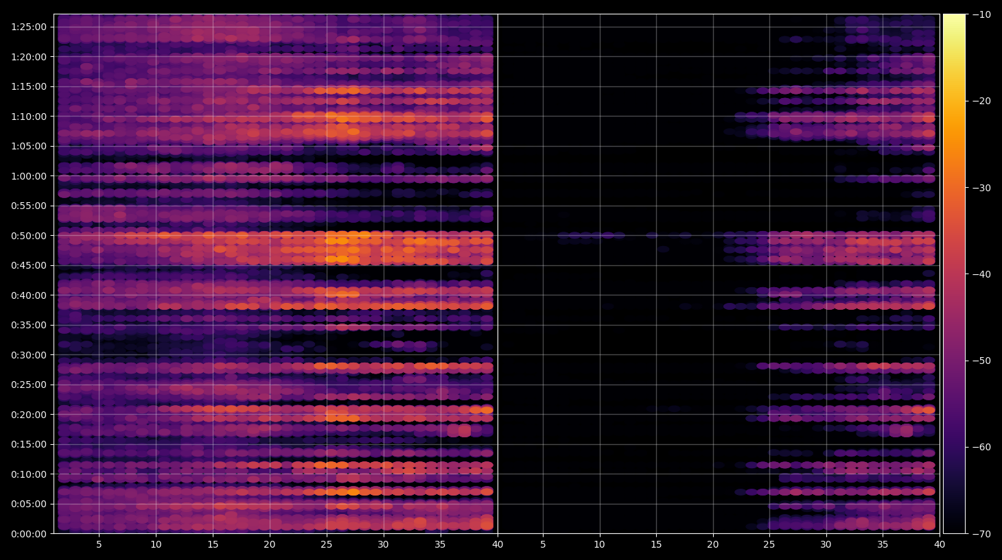Click x-axis label 20 under the right heatmap
The width and height of the screenshot is (1002, 560).
[x=713, y=545]
